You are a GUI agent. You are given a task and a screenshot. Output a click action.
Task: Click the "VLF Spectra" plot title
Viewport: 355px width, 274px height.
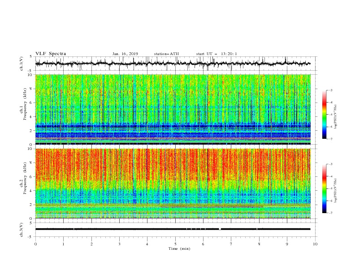pyautogui.click(x=51, y=54)
